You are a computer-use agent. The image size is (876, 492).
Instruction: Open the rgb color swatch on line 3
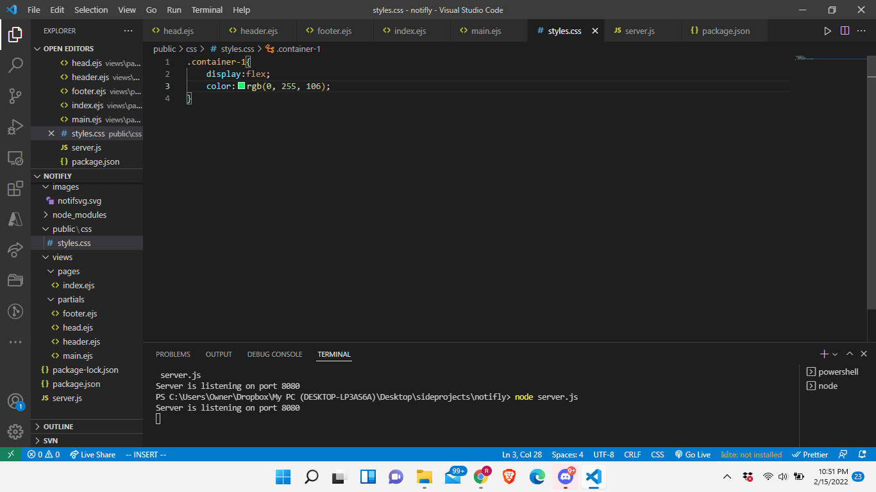(242, 85)
